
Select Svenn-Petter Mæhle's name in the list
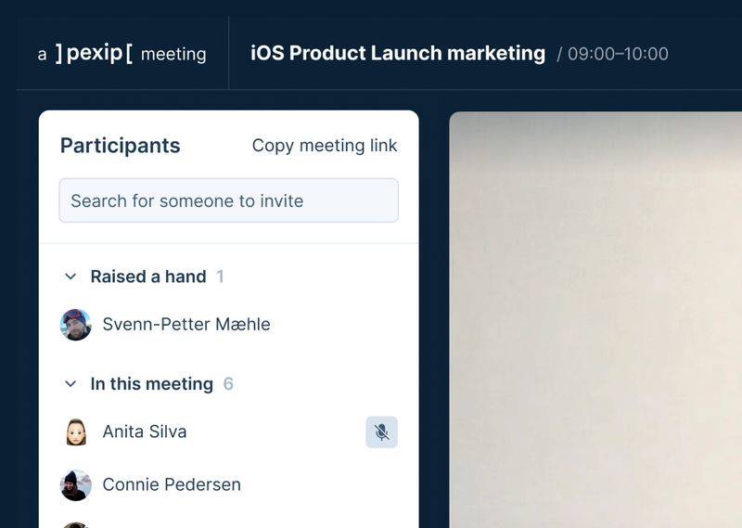(186, 325)
